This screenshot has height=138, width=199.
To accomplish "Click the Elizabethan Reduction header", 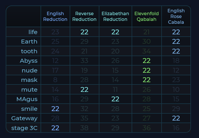I will click(115, 16).
